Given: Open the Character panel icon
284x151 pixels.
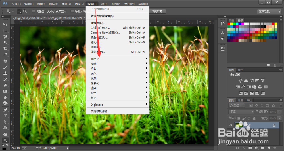Looking at the screenshot, I should [223, 33].
